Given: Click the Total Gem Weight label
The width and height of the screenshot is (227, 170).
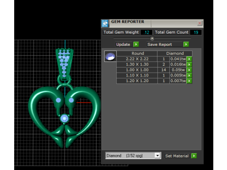Looking at the screenshot, I should (x=121, y=32).
